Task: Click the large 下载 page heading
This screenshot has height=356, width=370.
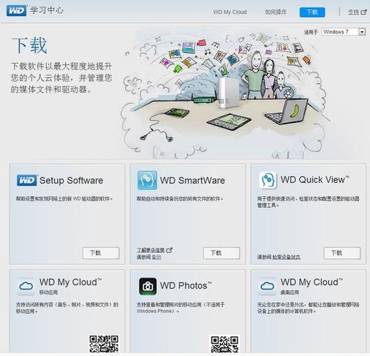Action: (30, 45)
